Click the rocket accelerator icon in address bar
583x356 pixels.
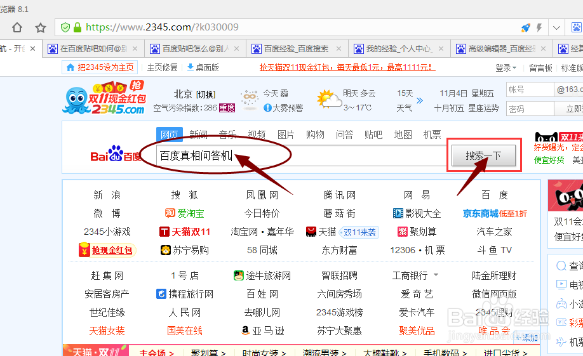(x=526, y=27)
